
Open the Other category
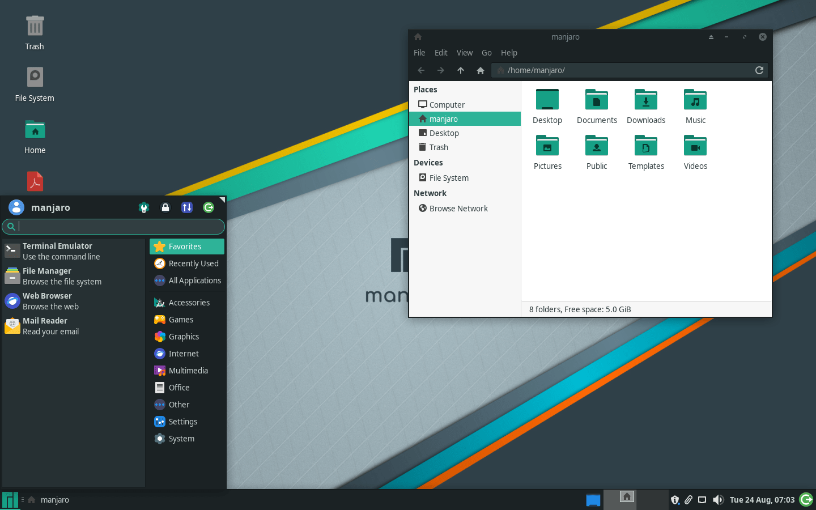187,405
